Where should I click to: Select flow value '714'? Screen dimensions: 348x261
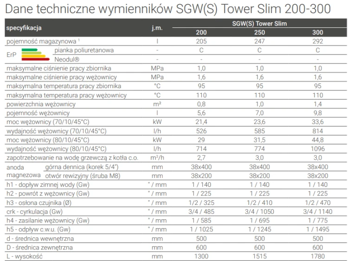(x=201, y=149)
